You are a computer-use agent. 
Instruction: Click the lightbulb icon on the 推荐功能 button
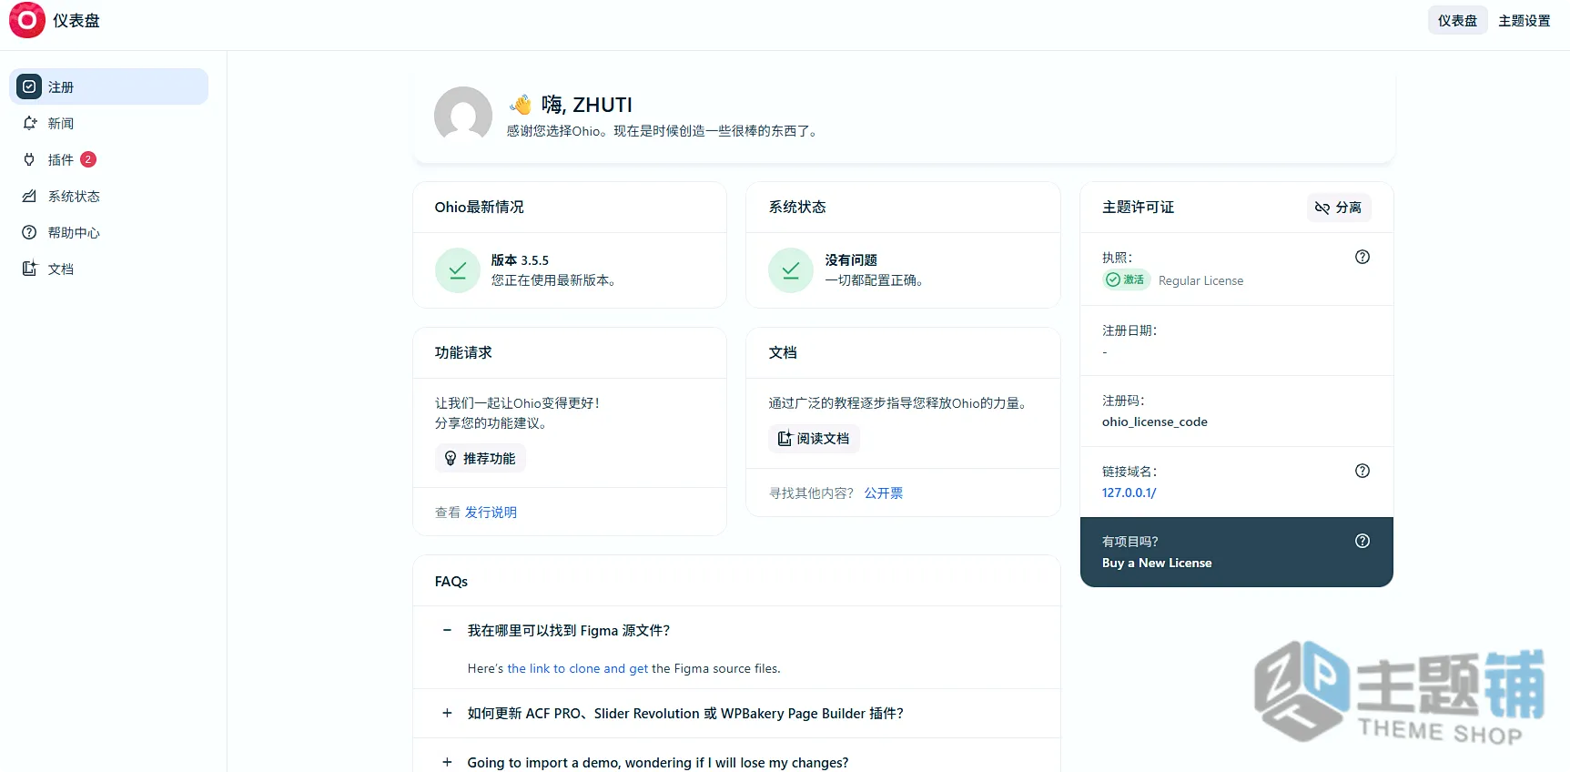pyautogui.click(x=451, y=458)
